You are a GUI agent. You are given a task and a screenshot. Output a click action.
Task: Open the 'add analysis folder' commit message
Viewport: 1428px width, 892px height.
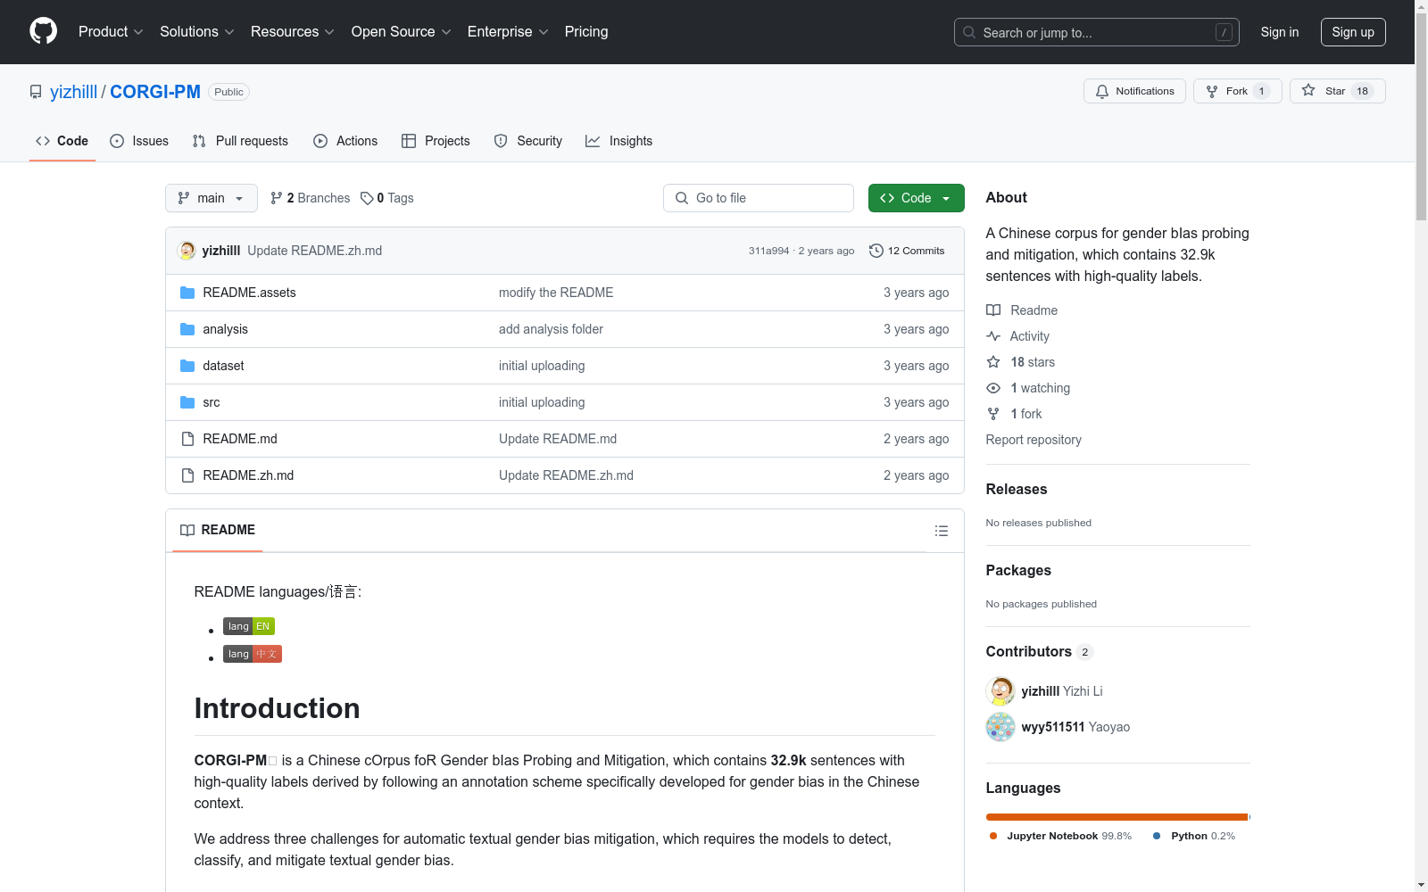tap(551, 329)
